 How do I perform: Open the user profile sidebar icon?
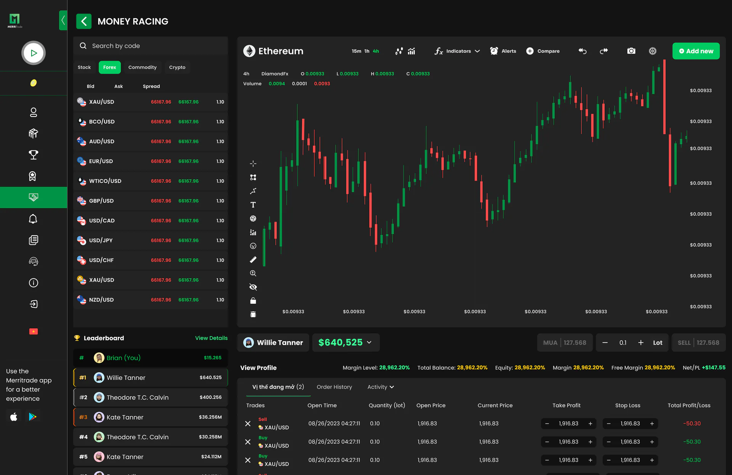tap(34, 112)
